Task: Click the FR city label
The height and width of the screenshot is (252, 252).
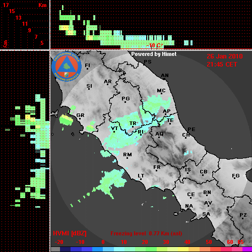Action: coord(157,167)
